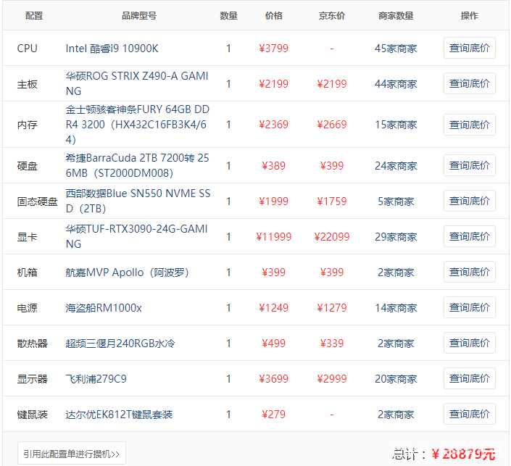Select 电源 price ¥1249
The image size is (511, 466).
pos(273,308)
